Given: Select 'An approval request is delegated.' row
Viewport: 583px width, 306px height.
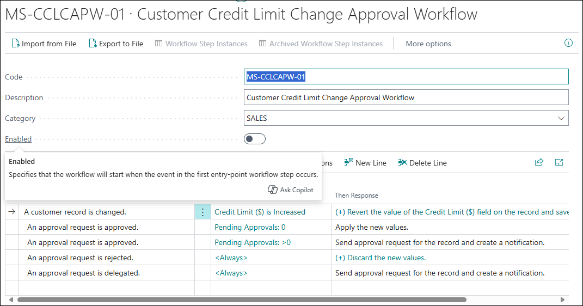Looking at the screenshot, I should [106, 273].
